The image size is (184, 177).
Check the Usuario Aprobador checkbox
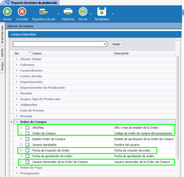[x=27, y=145]
